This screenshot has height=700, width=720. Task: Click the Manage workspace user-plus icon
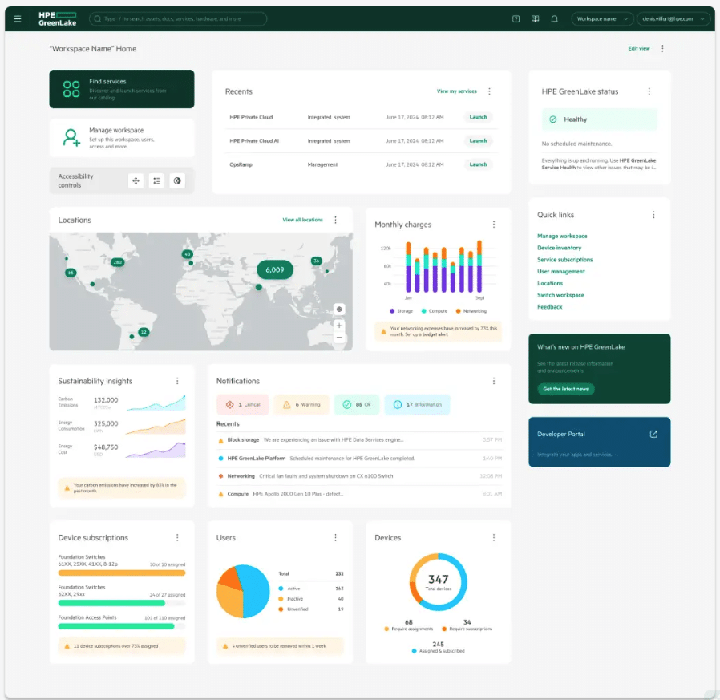71,138
